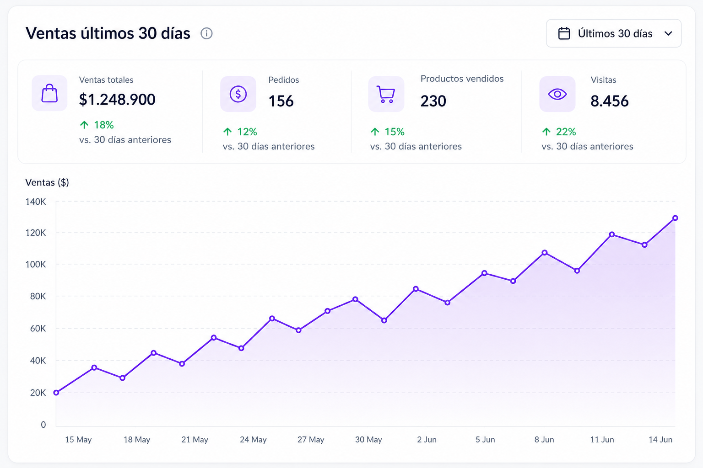Click the calendar icon in the date selector

(564, 33)
